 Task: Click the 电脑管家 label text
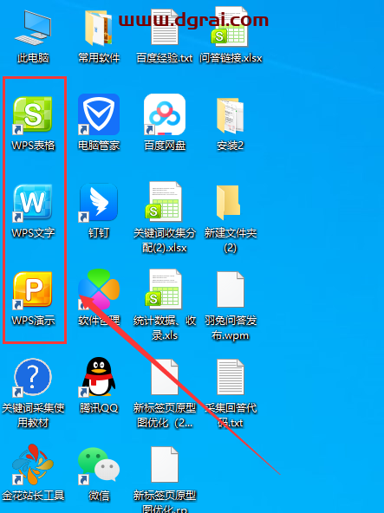[99, 146]
